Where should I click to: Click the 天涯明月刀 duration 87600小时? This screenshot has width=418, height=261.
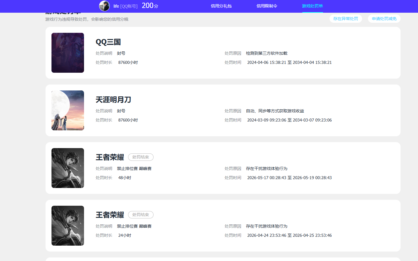point(128,120)
